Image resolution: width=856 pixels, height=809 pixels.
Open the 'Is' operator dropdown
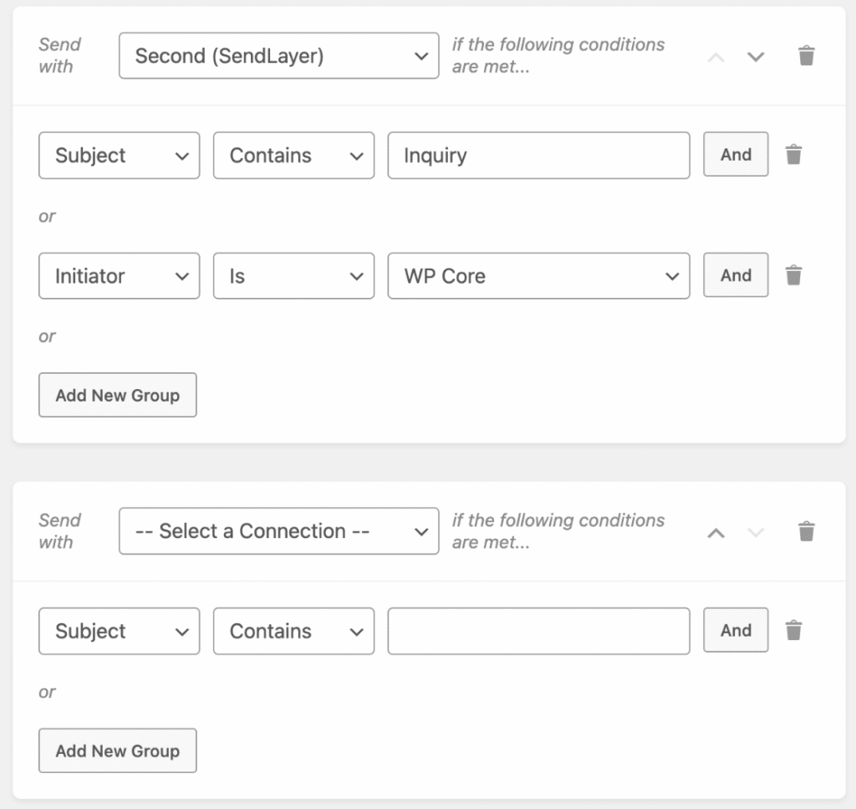tap(293, 276)
